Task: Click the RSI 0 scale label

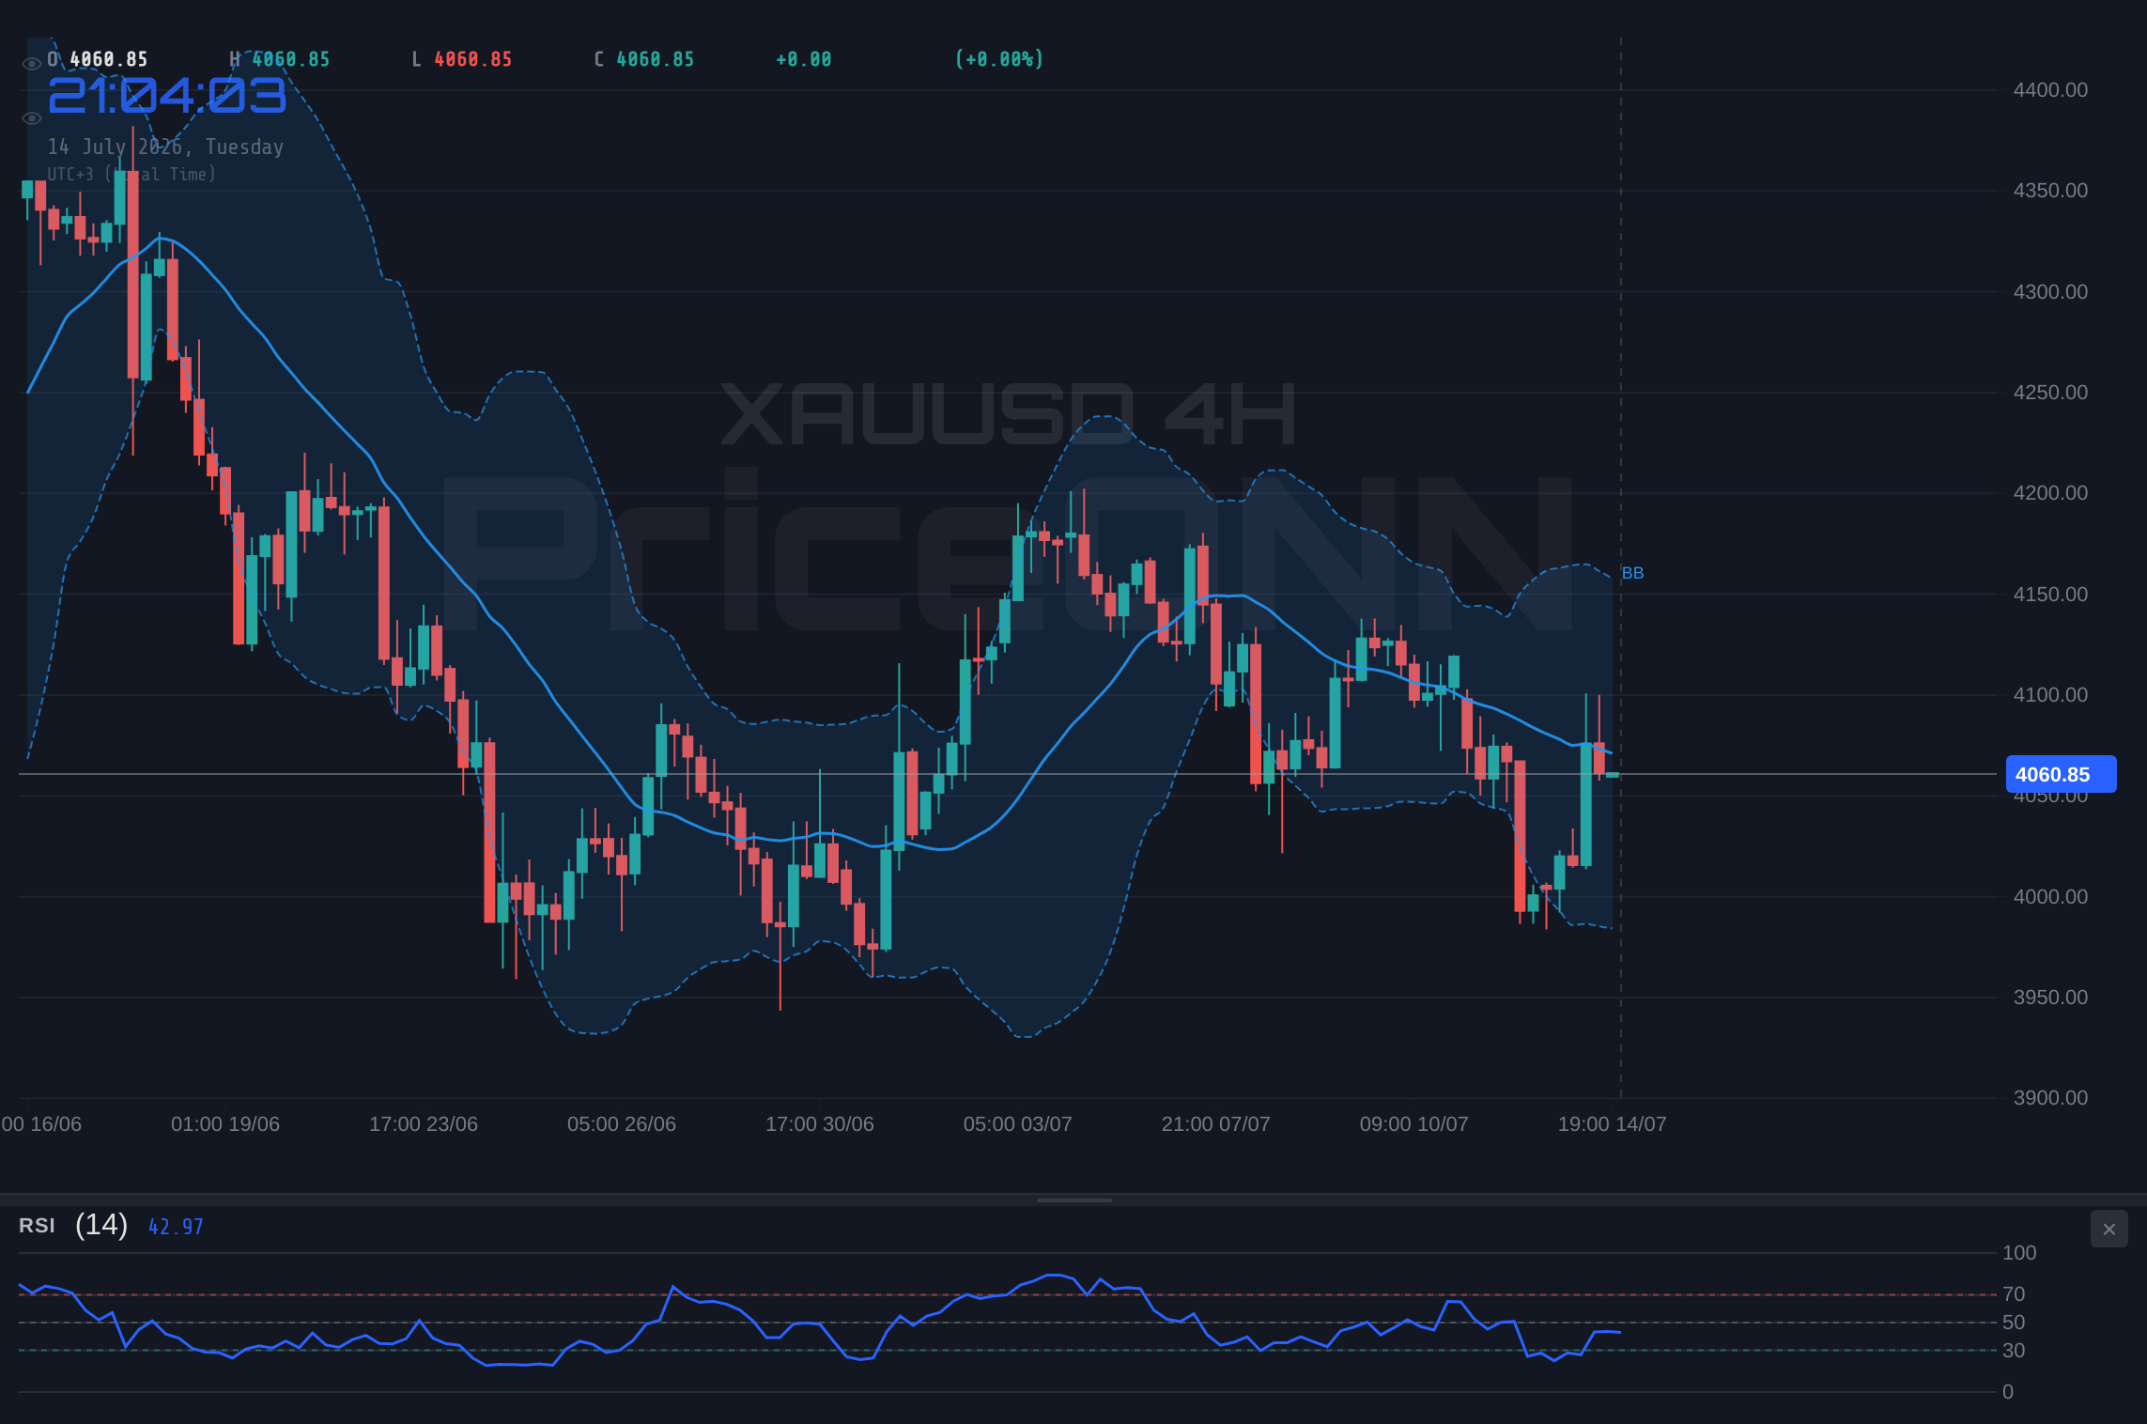Action: coord(2008,1392)
